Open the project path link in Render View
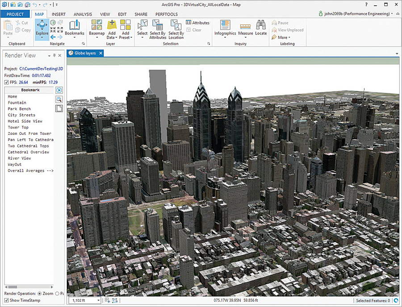 click(41, 69)
